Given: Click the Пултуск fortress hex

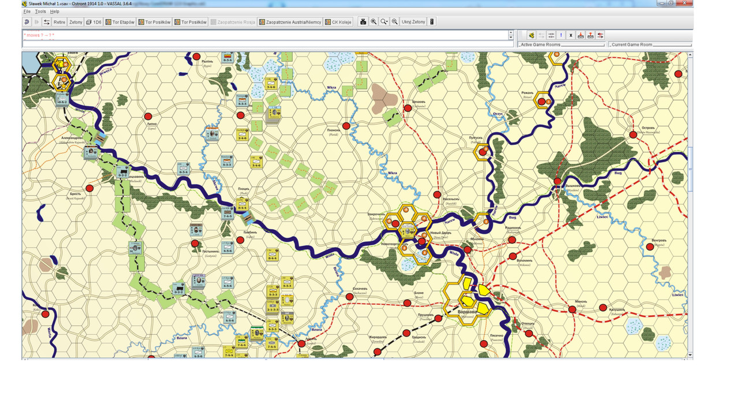Looking at the screenshot, I should click(482, 152).
